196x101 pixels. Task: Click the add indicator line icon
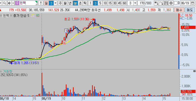click(161, 3)
